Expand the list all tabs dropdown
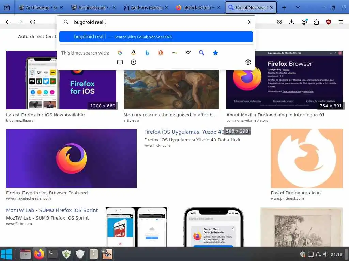This screenshot has width=349, height=261. (x=298, y=7)
